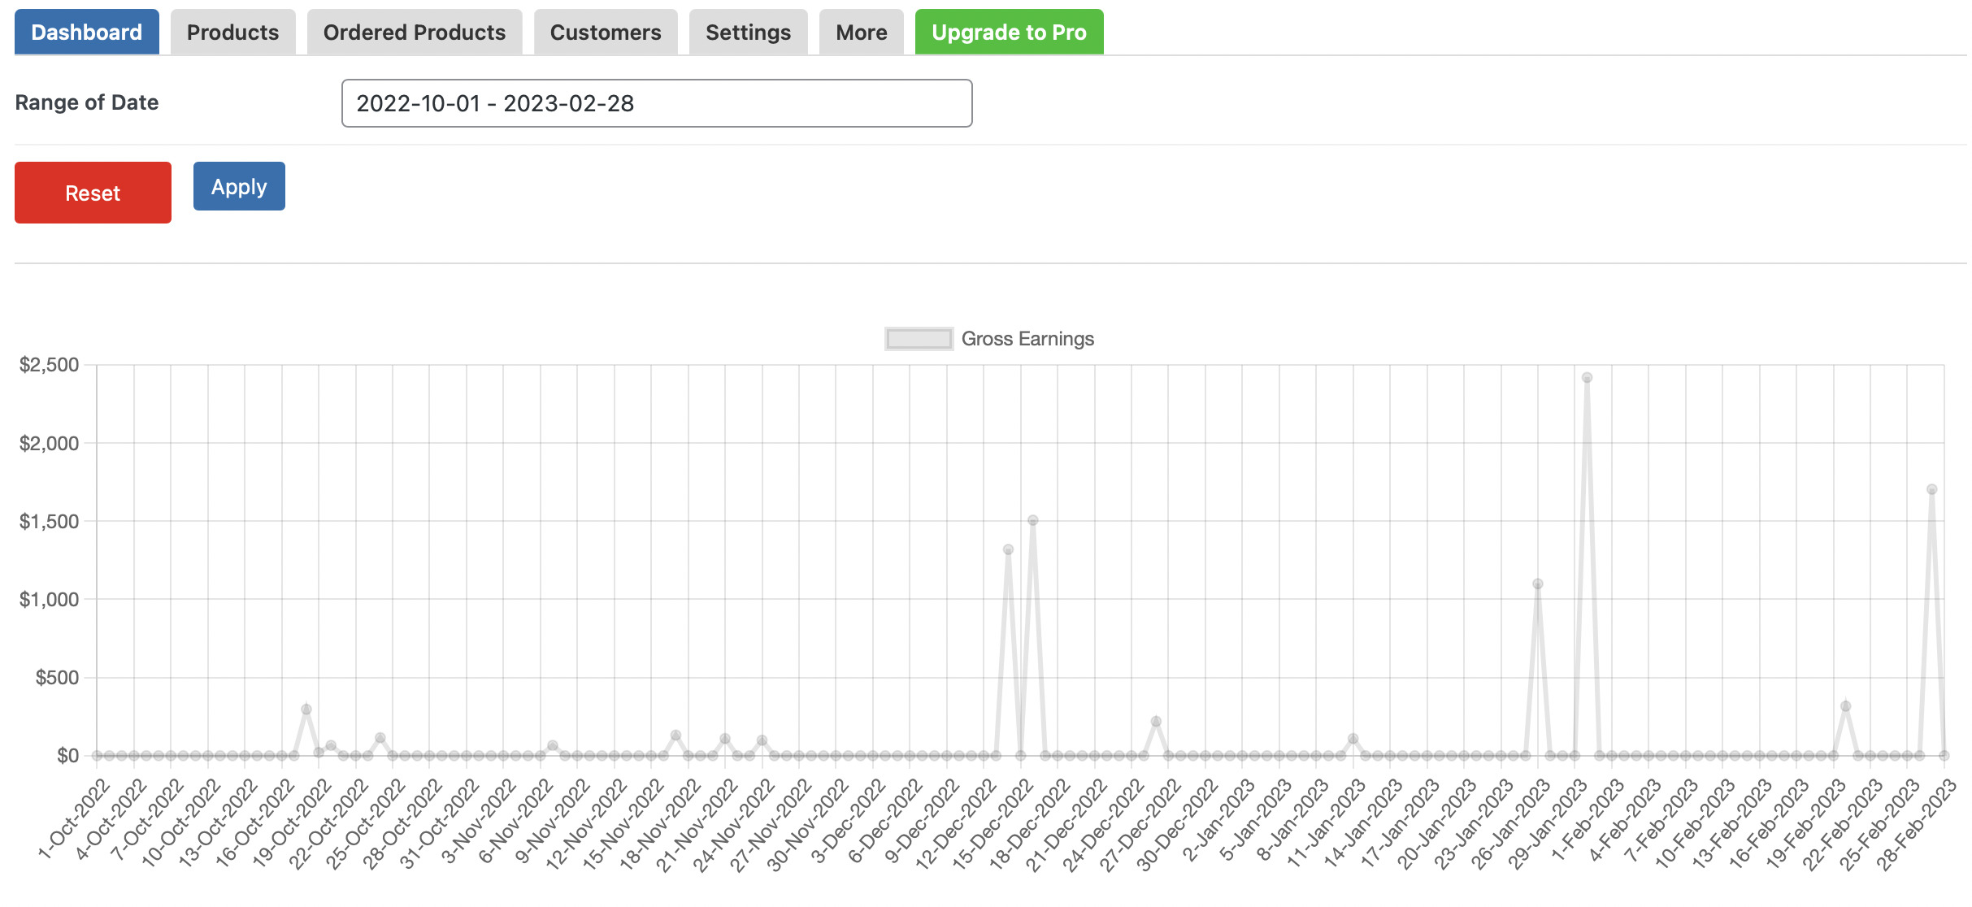Click the 2-Jan-2023 axis label
The image size is (1972, 907).
(x=1217, y=819)
